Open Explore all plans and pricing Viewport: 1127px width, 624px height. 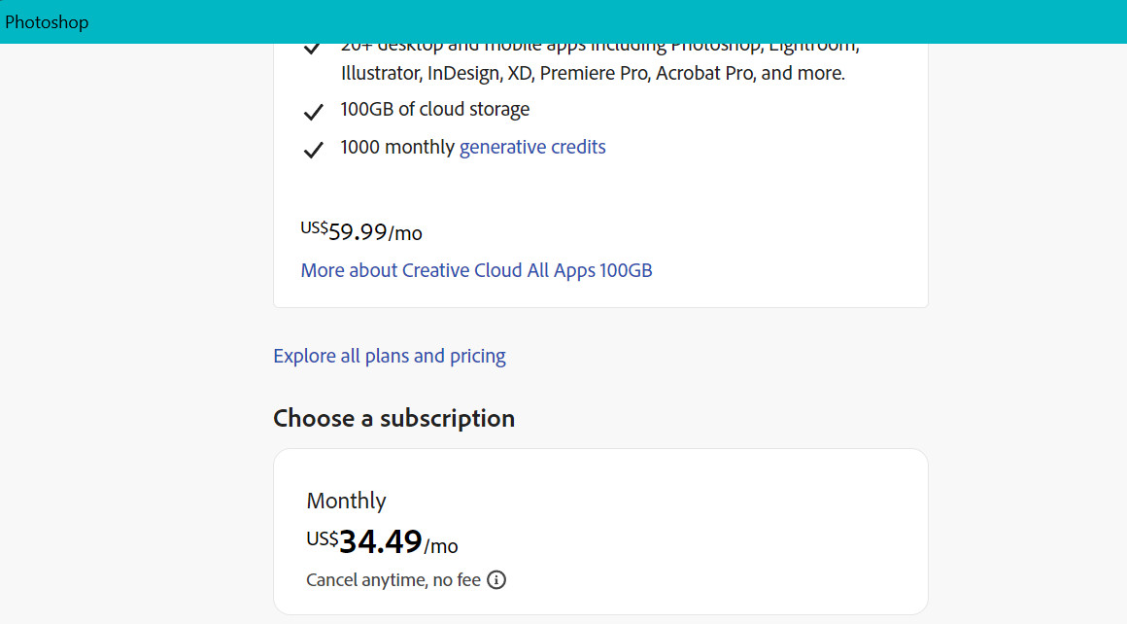[390, 356]
